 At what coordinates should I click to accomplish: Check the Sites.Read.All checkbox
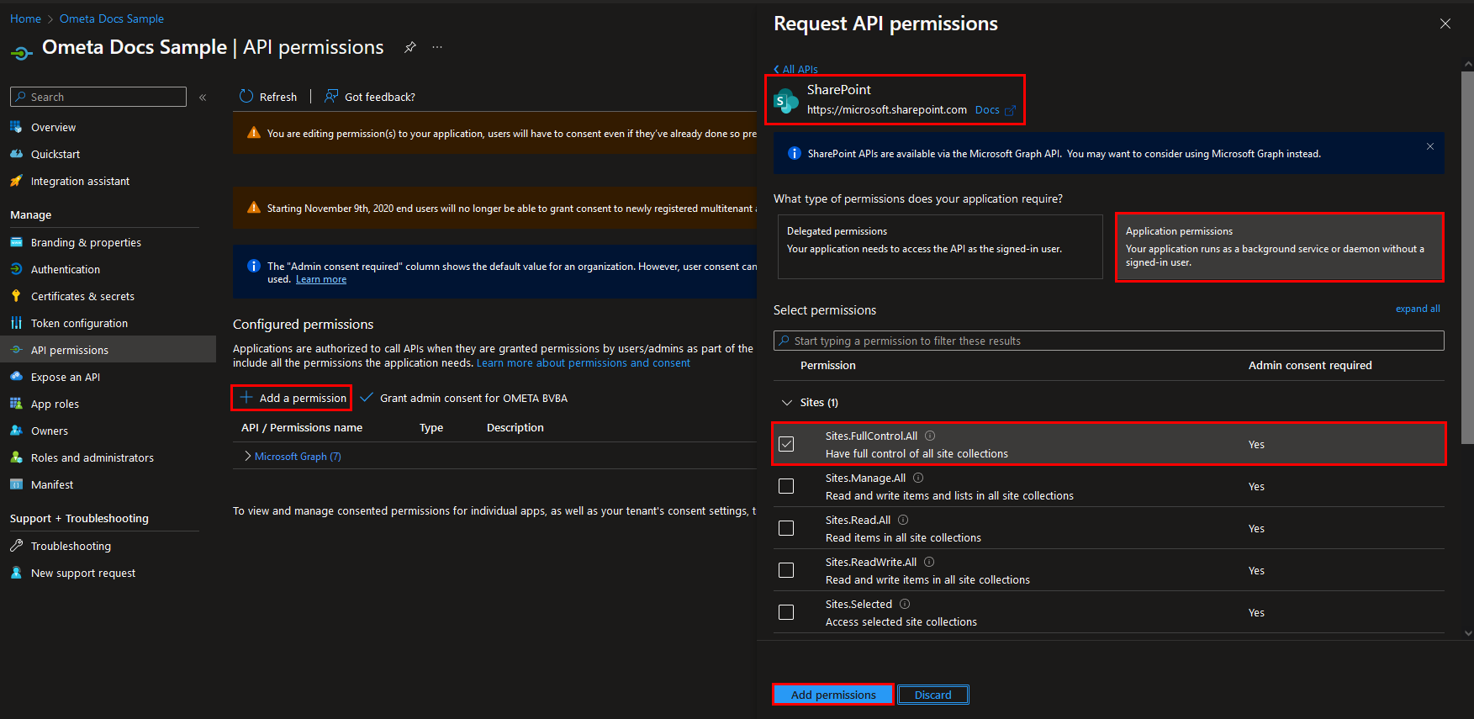tap(786, 528)
